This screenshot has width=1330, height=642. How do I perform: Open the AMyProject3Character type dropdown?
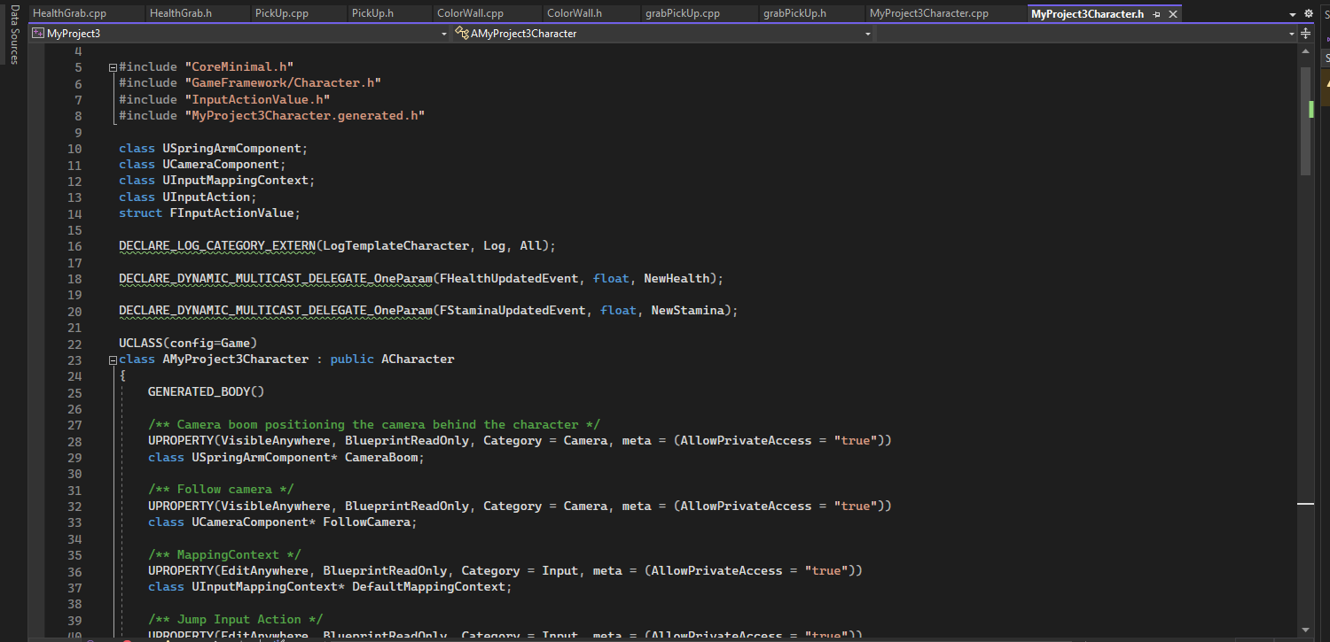pos(663,34)
